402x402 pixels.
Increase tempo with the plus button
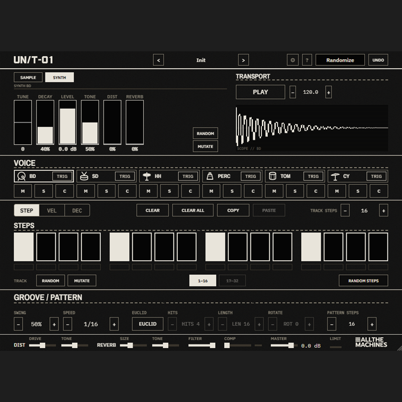tap(329, 92)
